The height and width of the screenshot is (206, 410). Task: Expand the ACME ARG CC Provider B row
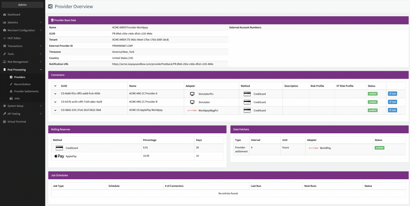coord(55,102)
